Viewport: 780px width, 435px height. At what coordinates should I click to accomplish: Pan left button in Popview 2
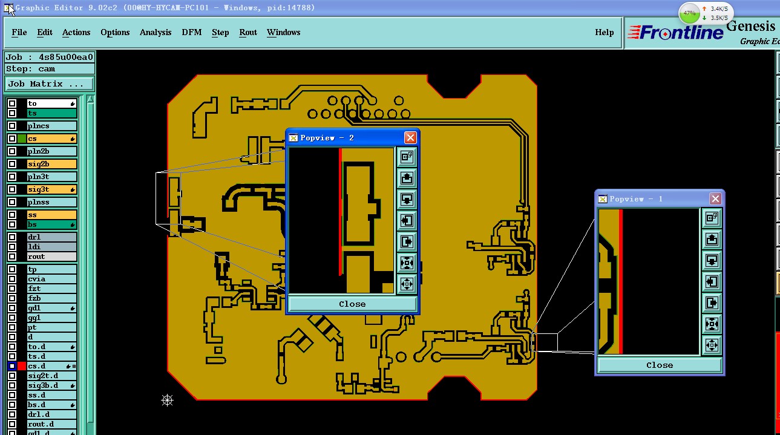(x=407, y=221)
